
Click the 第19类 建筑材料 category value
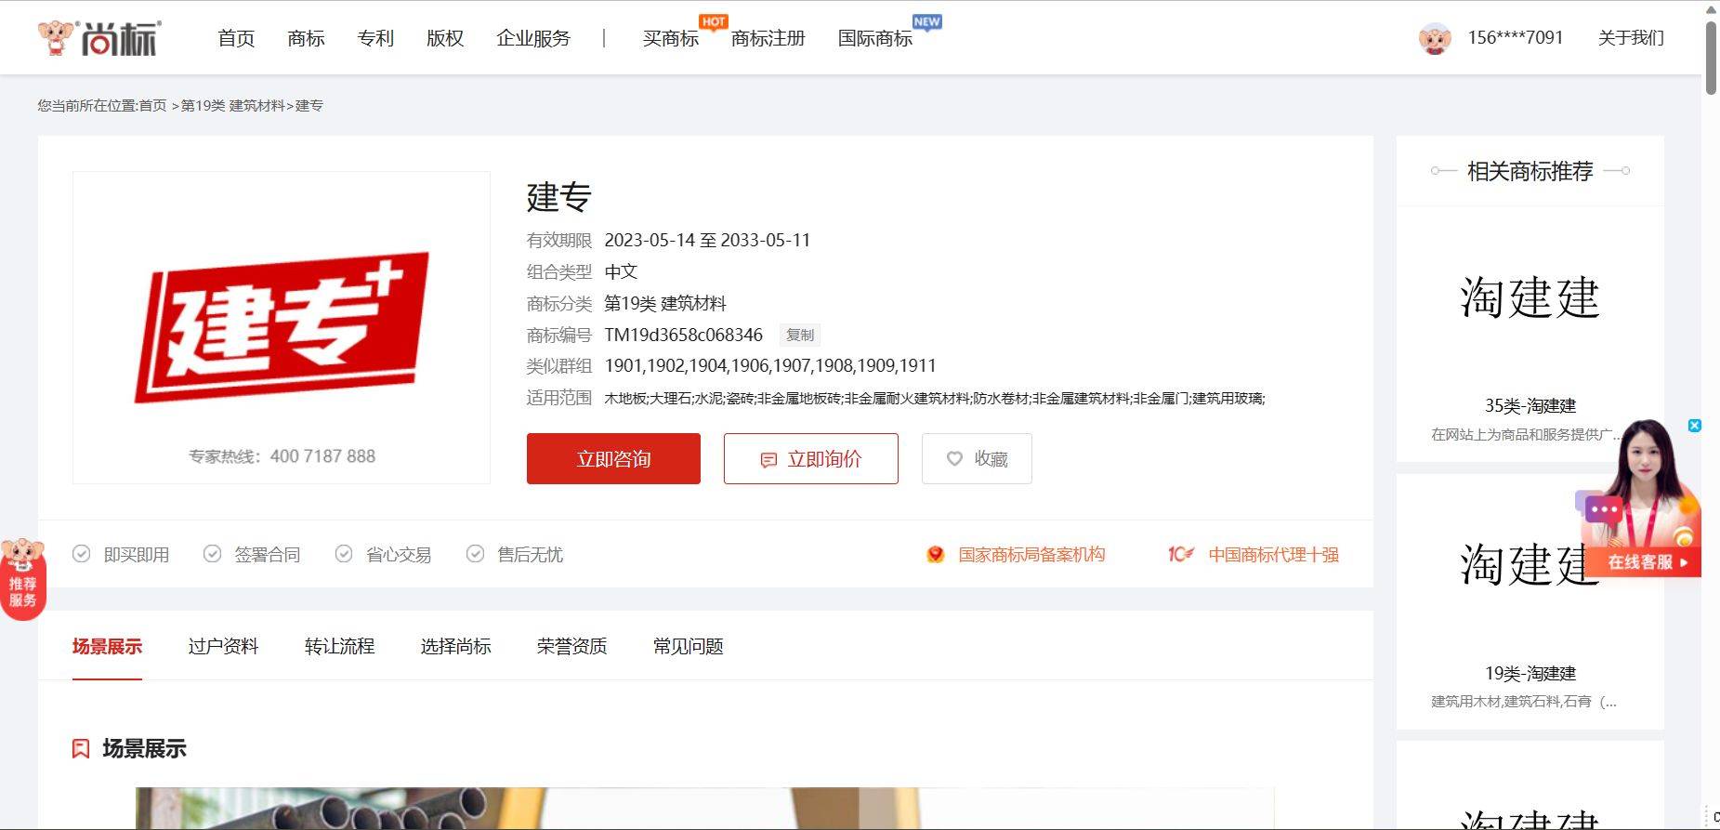click(x=665, y=303)
